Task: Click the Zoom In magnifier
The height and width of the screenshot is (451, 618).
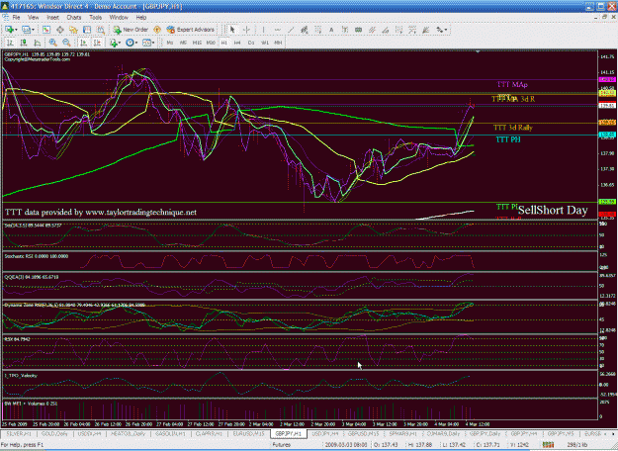Action: pyautogui.click(x=52, y=43)
